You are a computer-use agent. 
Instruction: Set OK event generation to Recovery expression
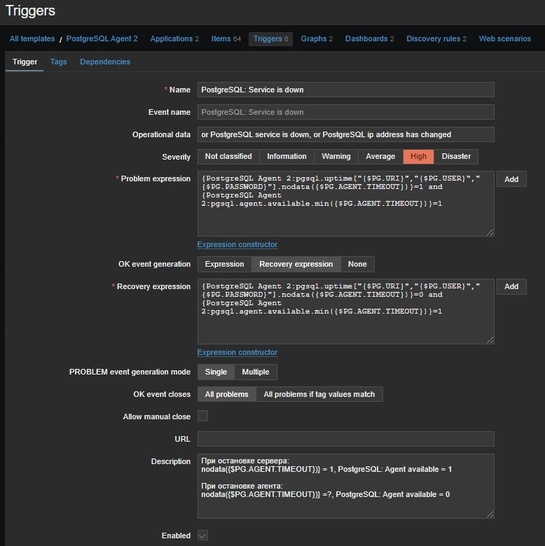point(296,264)
